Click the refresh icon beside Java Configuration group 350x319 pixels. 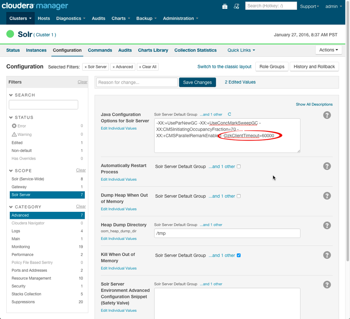pyautogui.click(x=229, y=114)
